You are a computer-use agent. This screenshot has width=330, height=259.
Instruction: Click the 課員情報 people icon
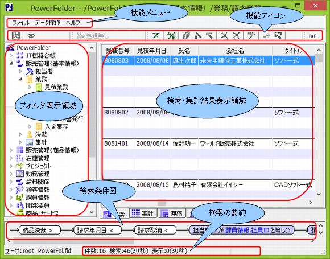coord(20,198)
